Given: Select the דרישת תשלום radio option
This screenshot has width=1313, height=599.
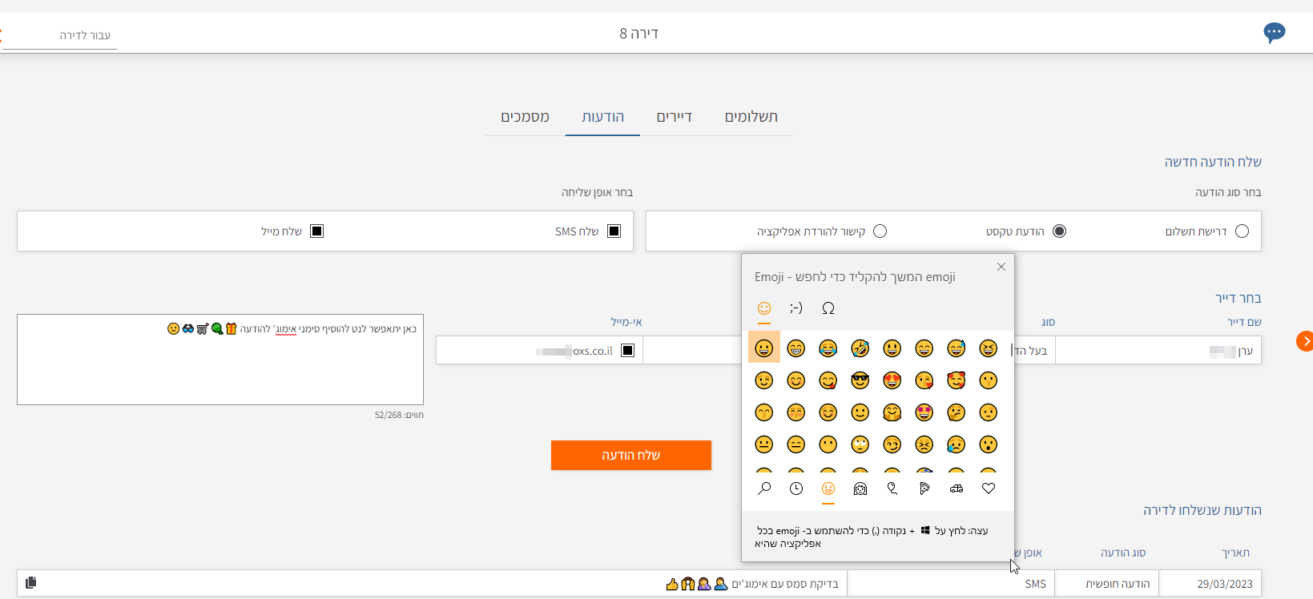Looking at the screenshot, I should (1242, 231).
